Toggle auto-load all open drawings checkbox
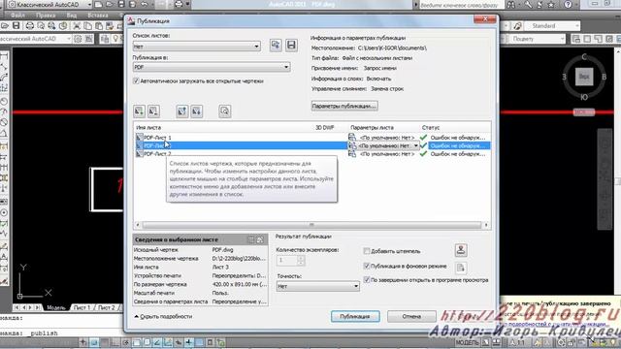This screenshot has height=349, width=621. (136, 81)
